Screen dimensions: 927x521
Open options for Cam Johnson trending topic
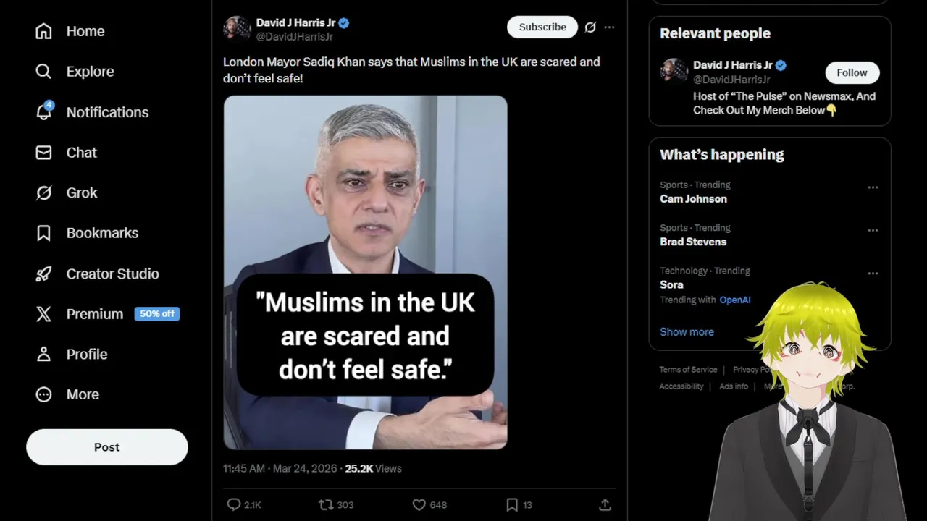(873, 187)
